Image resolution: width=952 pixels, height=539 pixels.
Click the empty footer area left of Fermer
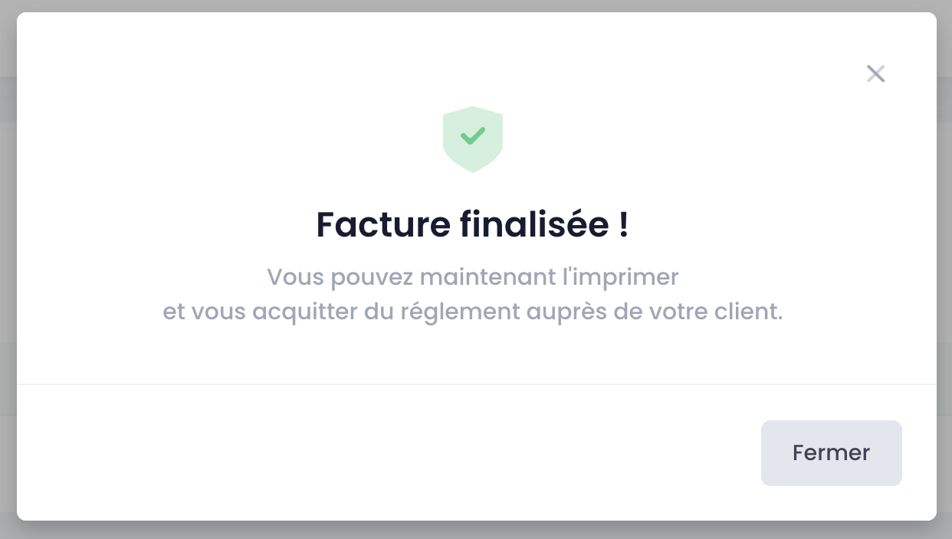click(x=383, y=452)
